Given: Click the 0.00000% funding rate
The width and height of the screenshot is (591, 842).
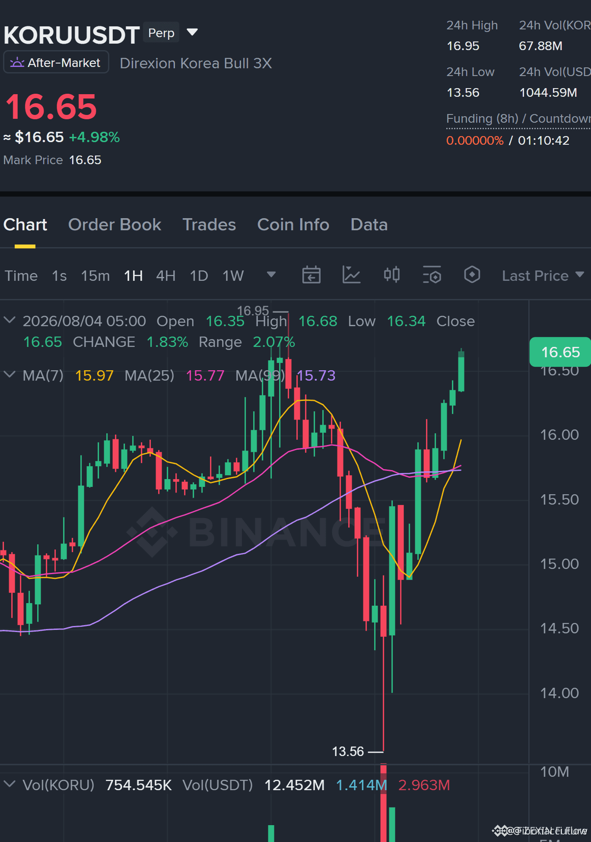Looking at the screenshot, I should point(475,140).
